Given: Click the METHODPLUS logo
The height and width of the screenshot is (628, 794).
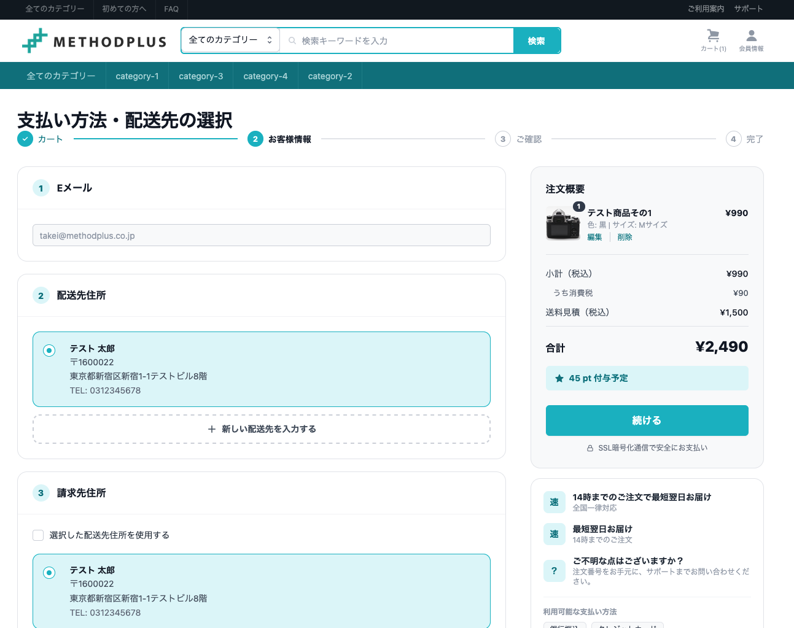Looking at the screenshot, I should [94, 41].
